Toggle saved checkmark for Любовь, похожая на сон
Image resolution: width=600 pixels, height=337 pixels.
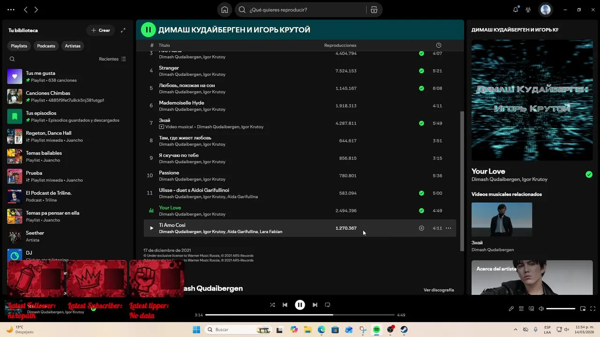coord(421,88)
